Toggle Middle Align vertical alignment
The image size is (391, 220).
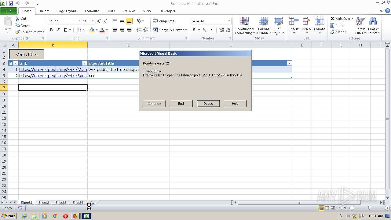tap(122, 21)
